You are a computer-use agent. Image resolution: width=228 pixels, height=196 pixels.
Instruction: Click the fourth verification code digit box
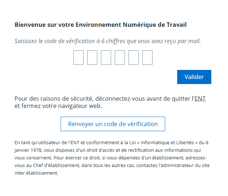pos(120,58)
